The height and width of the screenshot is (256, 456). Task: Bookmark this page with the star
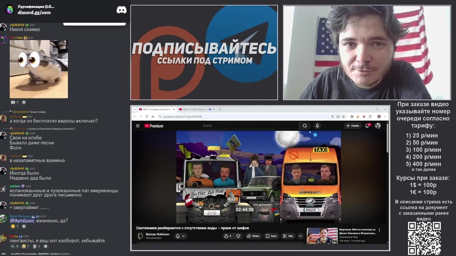click(x=343, y=116)
